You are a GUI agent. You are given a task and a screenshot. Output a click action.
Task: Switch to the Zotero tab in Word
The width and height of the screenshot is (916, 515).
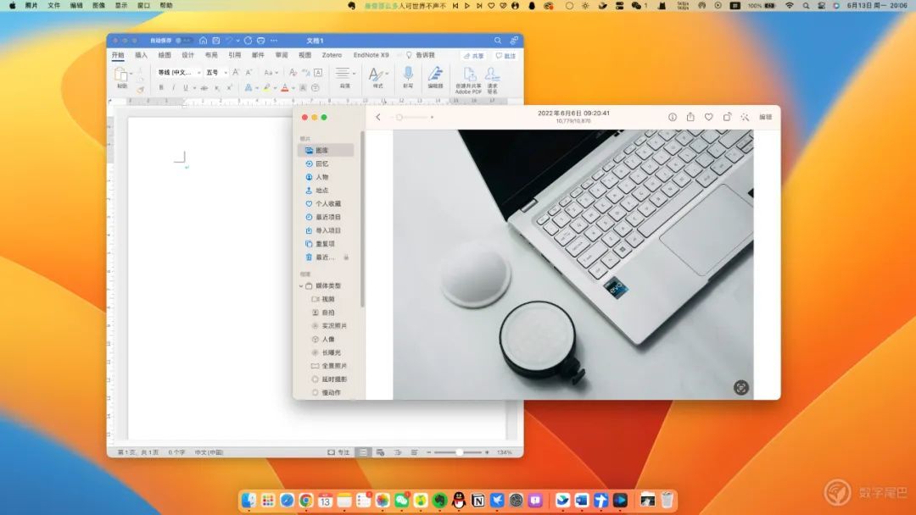click(332, 55)
